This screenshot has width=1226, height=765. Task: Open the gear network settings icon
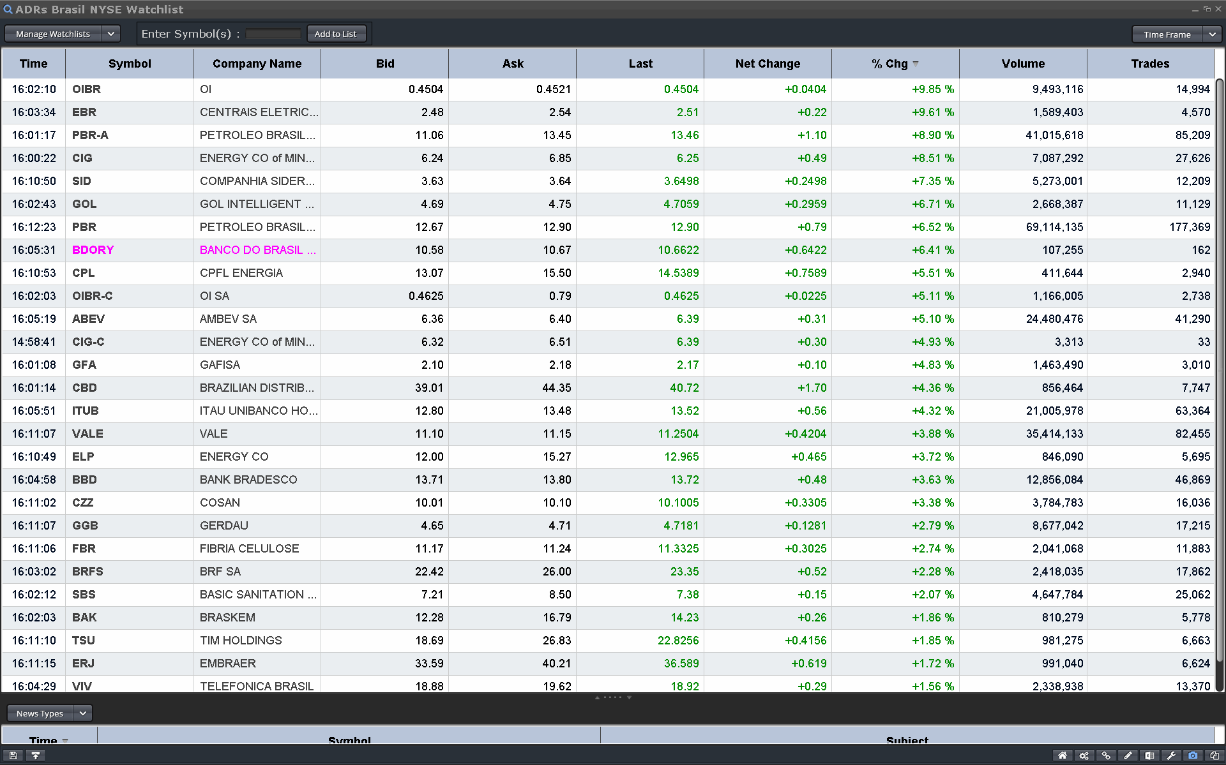1084,755
